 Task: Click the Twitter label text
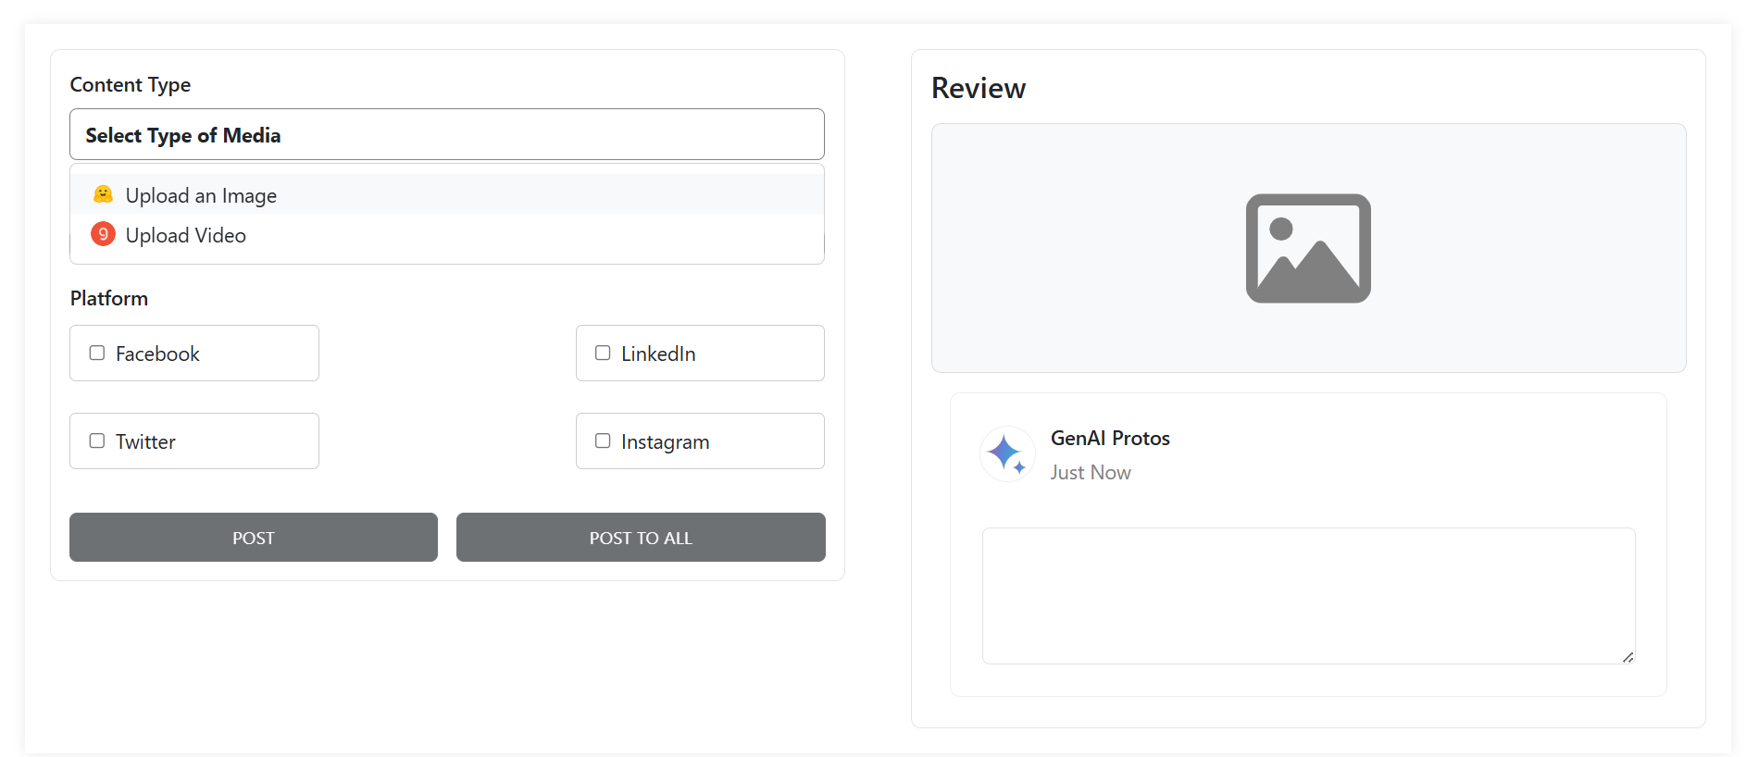[145, 441]
